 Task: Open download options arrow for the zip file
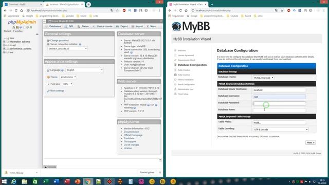point(36,173)
